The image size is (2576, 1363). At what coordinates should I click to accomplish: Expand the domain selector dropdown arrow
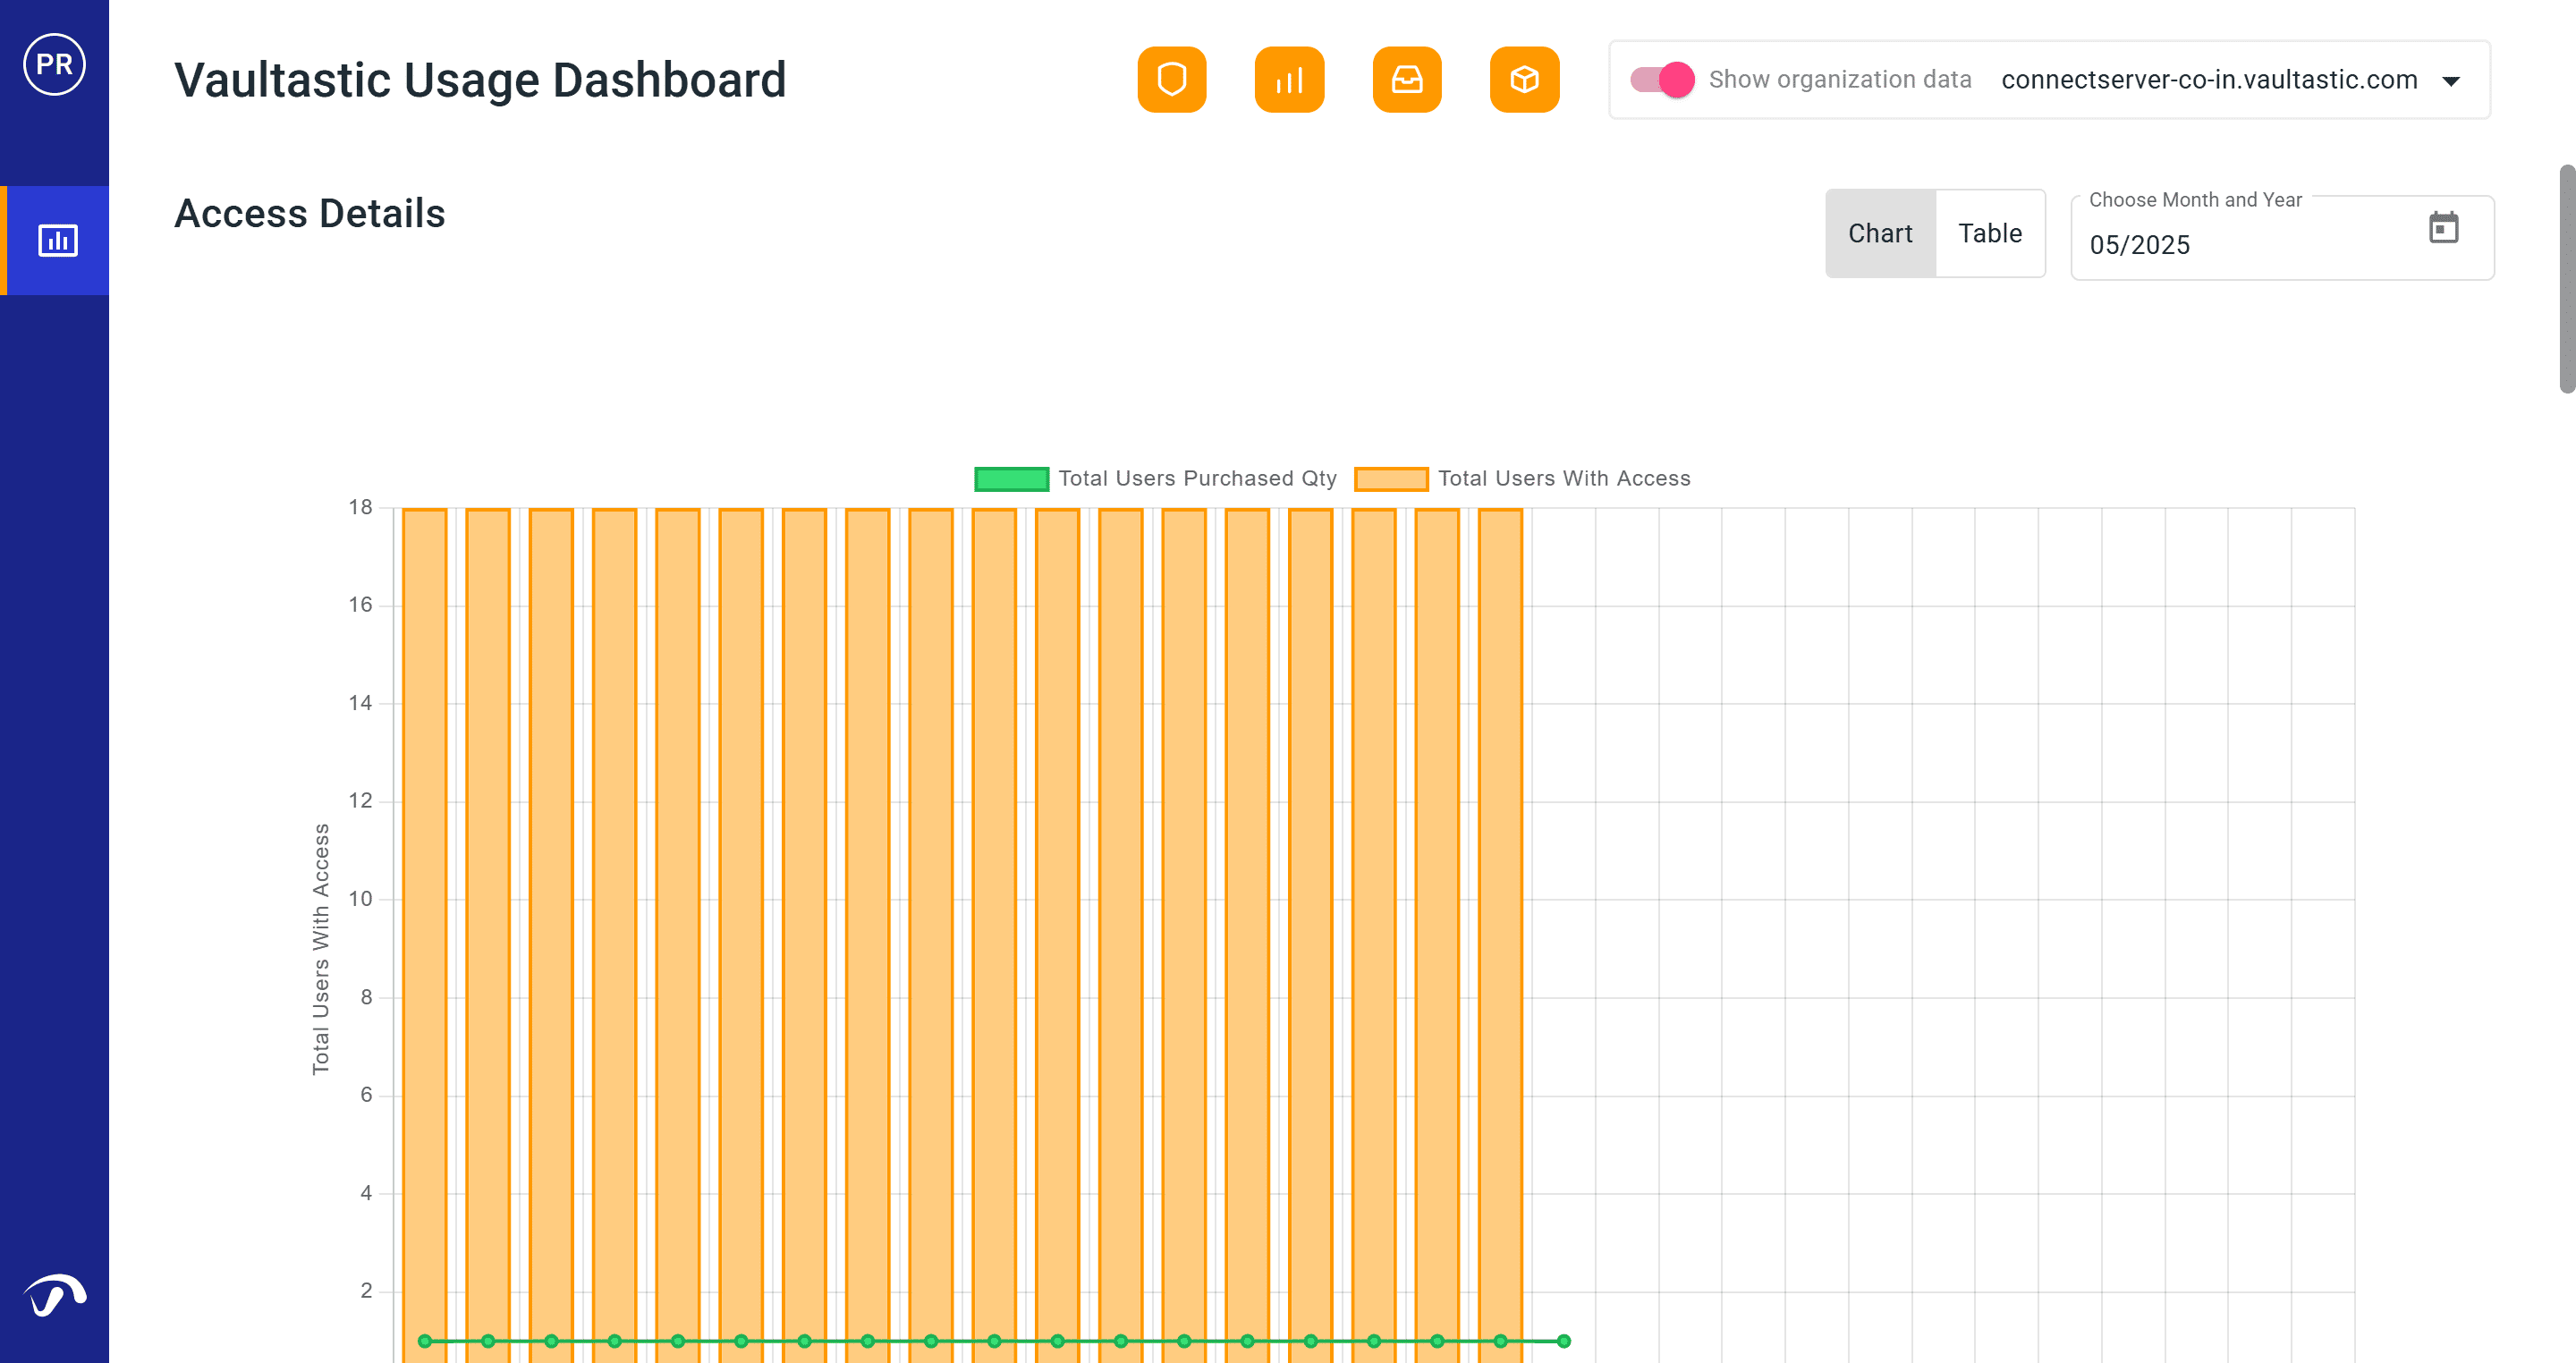[x=2450, y=81]
